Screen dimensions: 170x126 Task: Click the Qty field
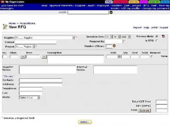click(x=125, y=57)
